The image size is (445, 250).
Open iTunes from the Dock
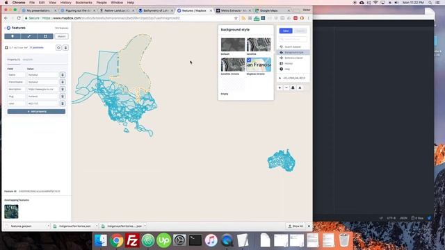click(211, 240)
